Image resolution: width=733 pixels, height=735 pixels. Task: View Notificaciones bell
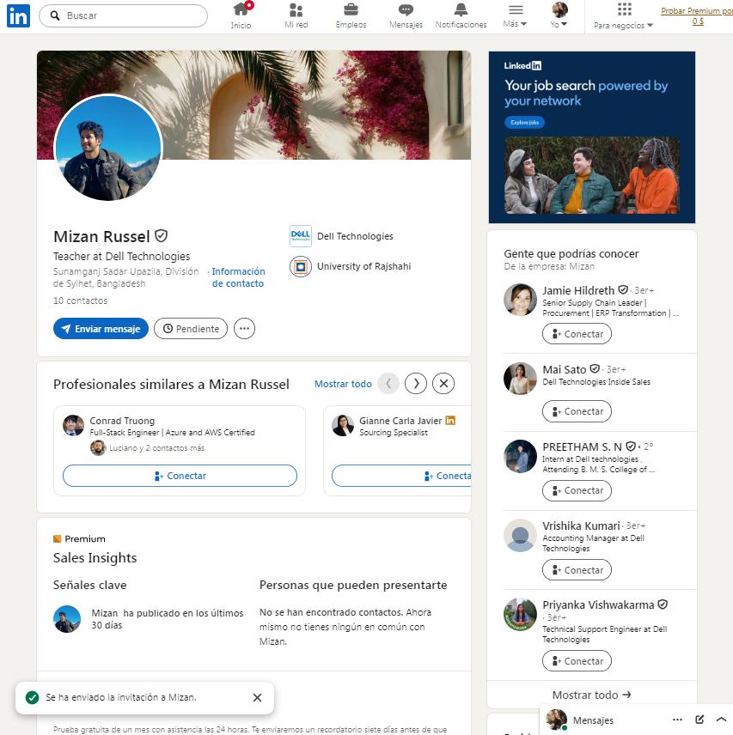click(x=461, y=15)
